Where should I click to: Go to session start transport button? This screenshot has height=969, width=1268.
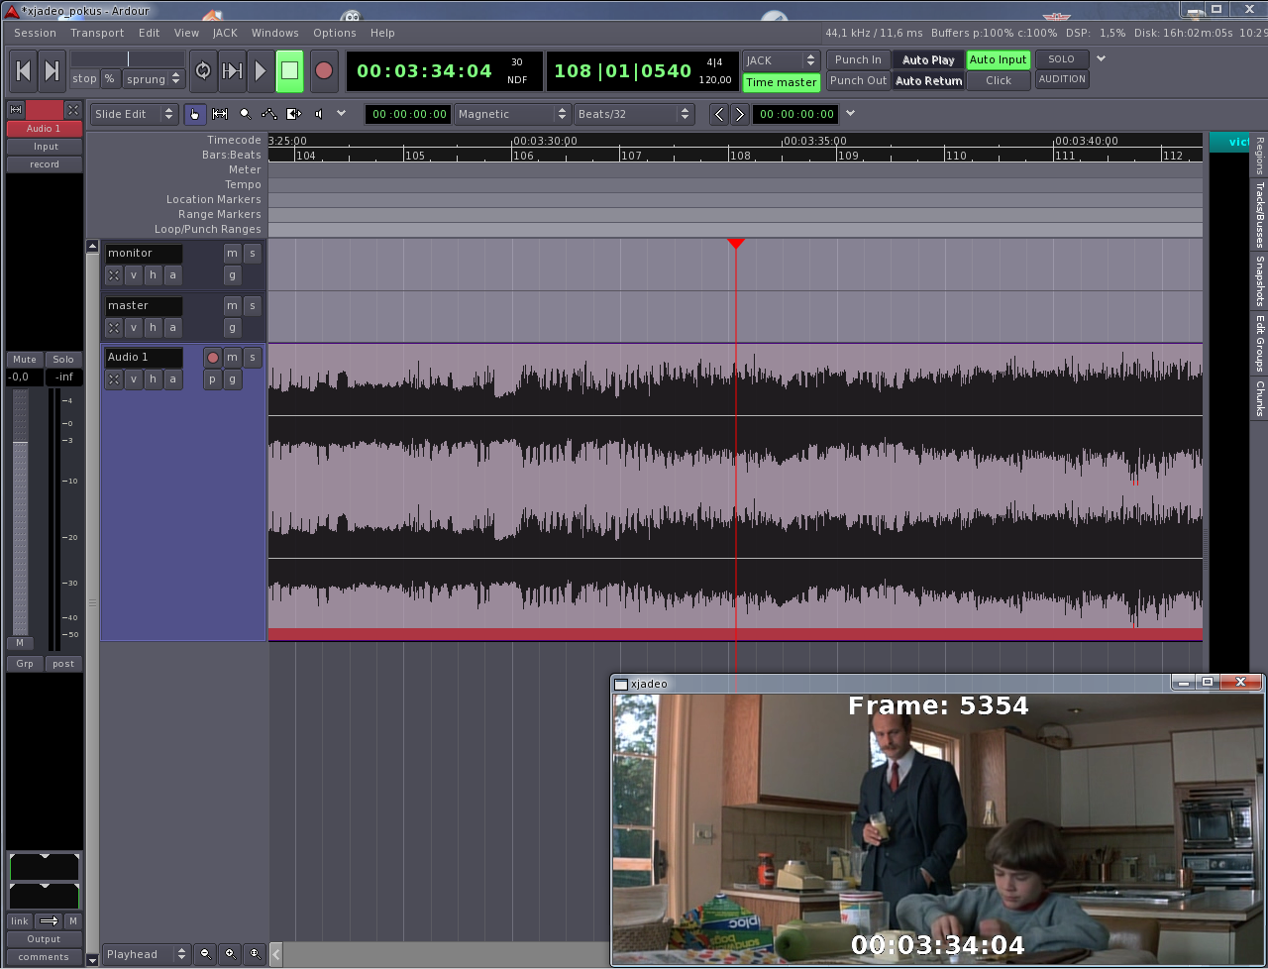pyautogui.click(x=24, y=71)
